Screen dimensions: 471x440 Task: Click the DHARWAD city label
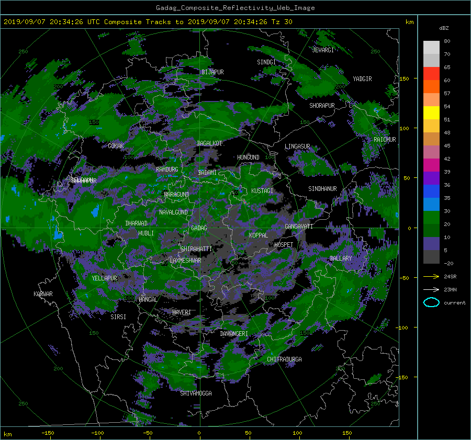[x=137, y=223]
